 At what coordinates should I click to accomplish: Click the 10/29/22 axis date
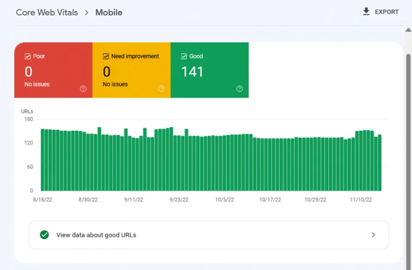pyautogui.click(x=315, y=200)
